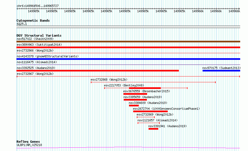Click the thin red nsv1121657 interval line
The height and width of the screenshot is (151, 248).
(x=149, y=123)
